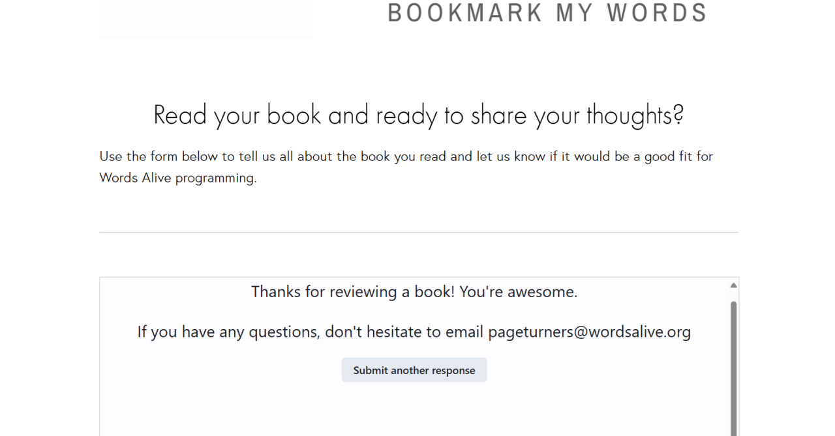Select the "You're awesome." text
Screen dimensions: 835x436
pyautogui.click(x=518, y=291)
